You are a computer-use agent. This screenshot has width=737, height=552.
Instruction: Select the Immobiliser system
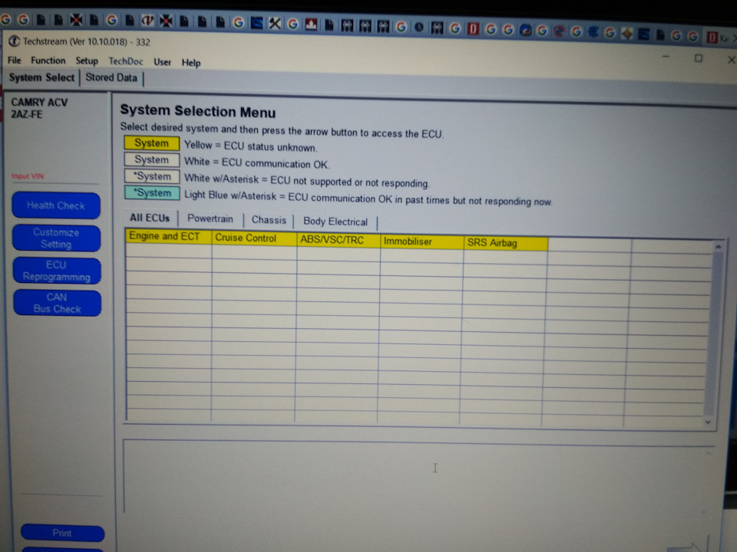click(x=421, y=242)
